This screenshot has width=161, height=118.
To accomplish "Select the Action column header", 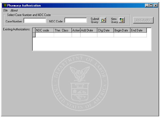I will click(x=76, y=30).
